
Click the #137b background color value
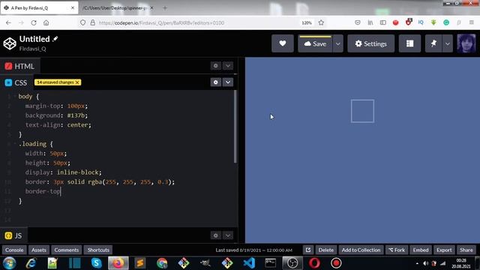click(76, 115)
